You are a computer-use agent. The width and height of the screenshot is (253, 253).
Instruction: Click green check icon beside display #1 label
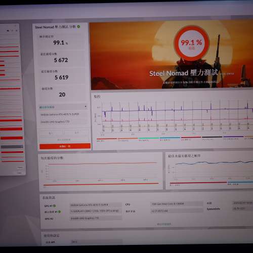(x=60, y=212)
